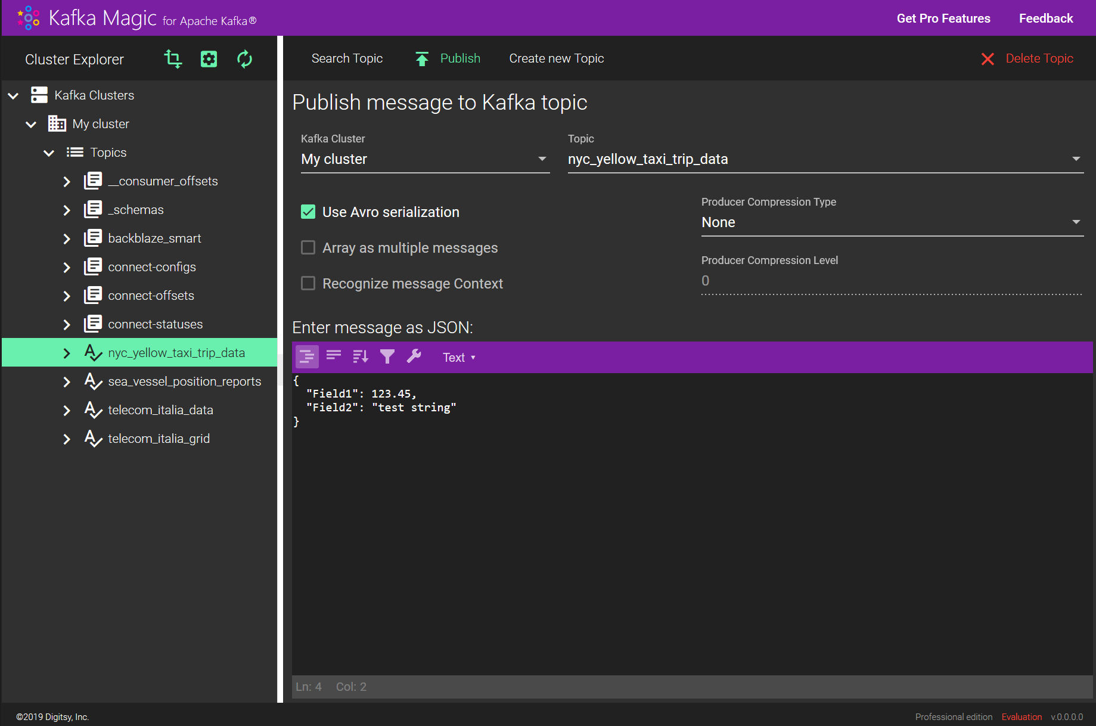Screen dimensions: 1096x726
Task: Click the Avro icon of telecom_italia_grid
Action: pyautogui.click(x=93, y=438)
